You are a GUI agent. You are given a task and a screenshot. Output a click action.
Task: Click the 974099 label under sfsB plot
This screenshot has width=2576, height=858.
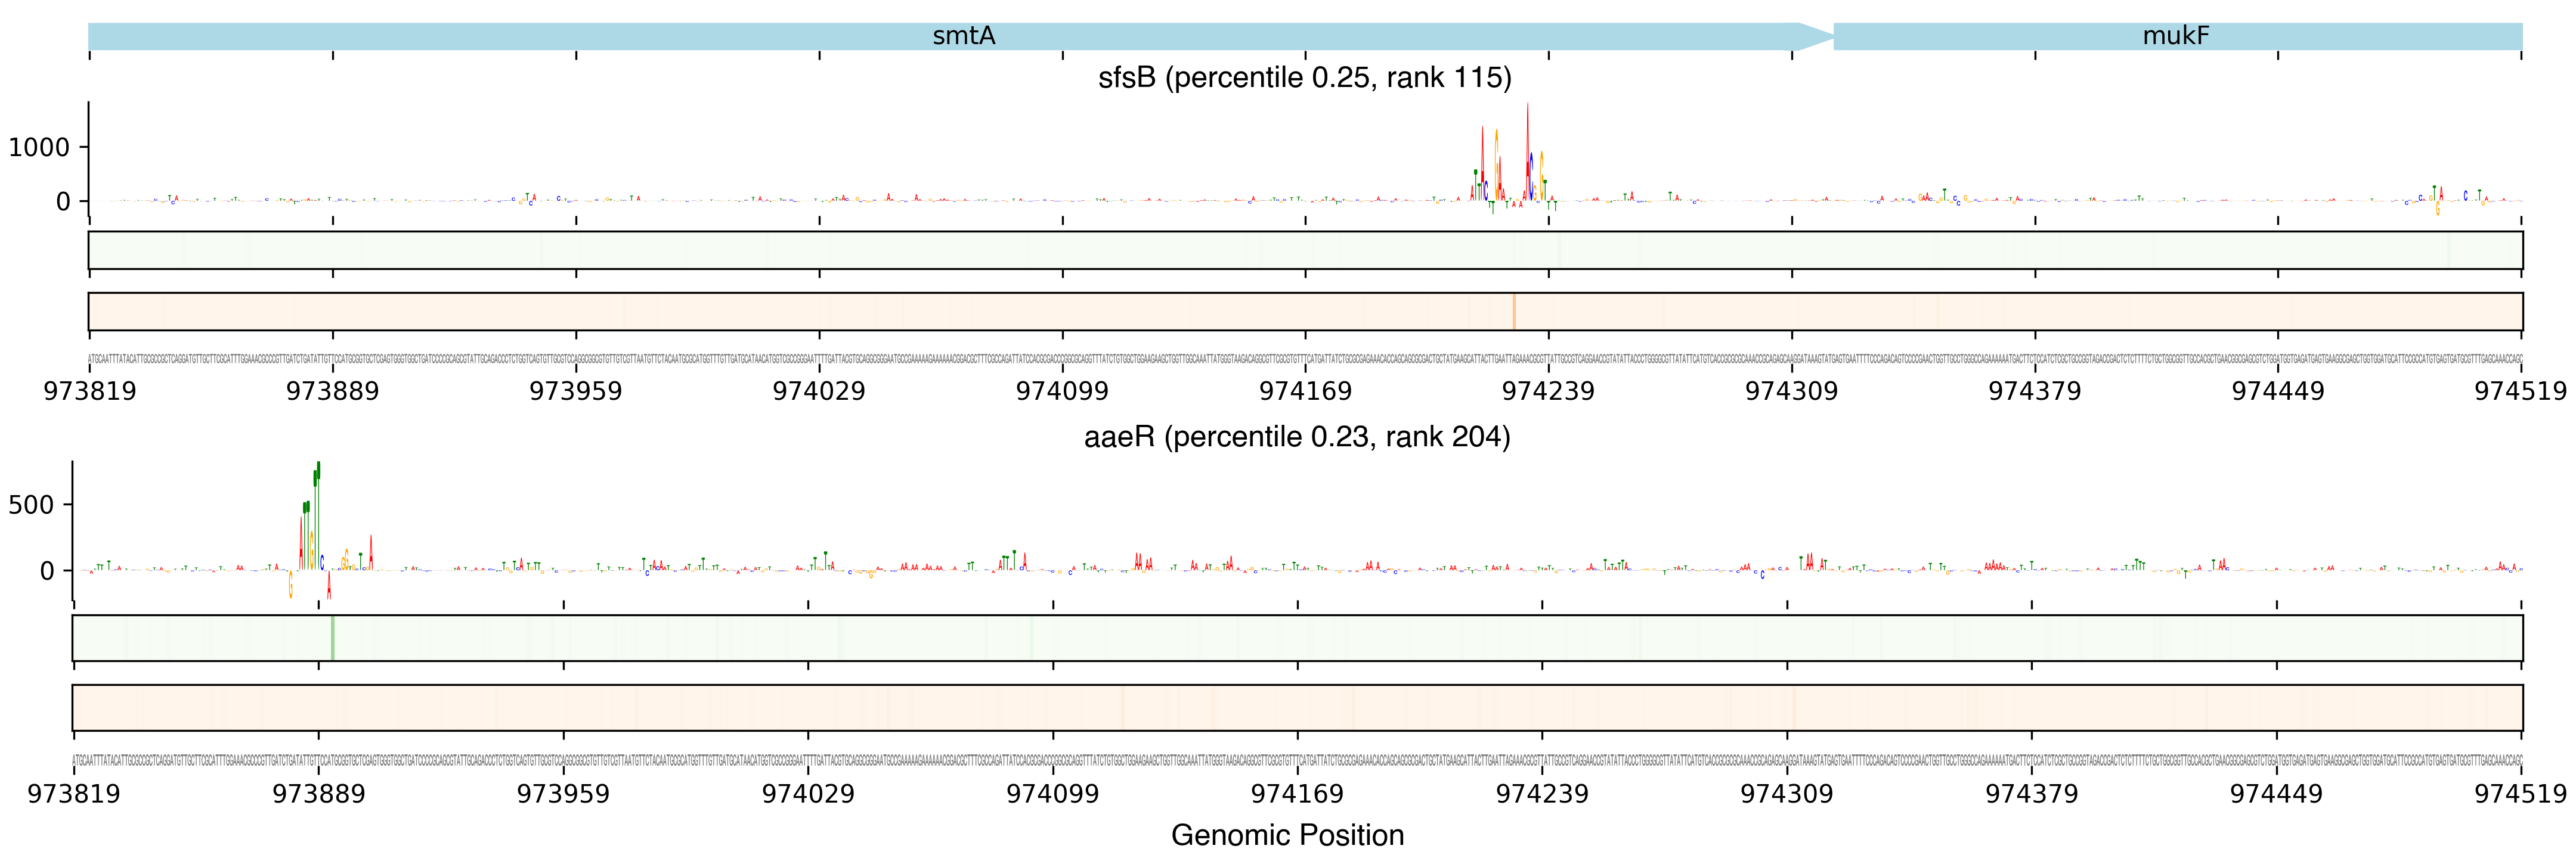[x=1062, y=390]
